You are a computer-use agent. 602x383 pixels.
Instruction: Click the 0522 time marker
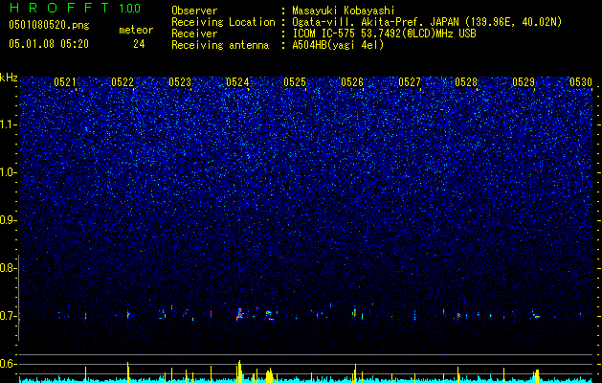coord(123,82)
